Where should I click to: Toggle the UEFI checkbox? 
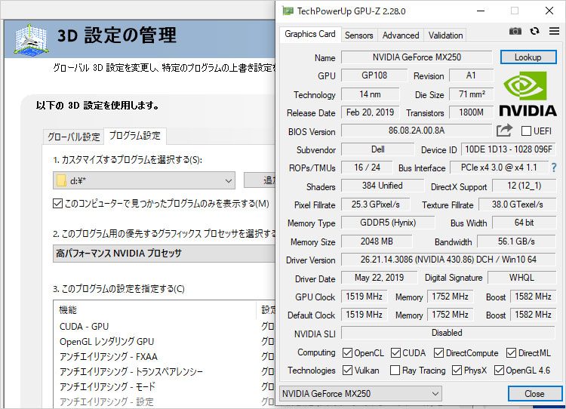tap(526, 131)
